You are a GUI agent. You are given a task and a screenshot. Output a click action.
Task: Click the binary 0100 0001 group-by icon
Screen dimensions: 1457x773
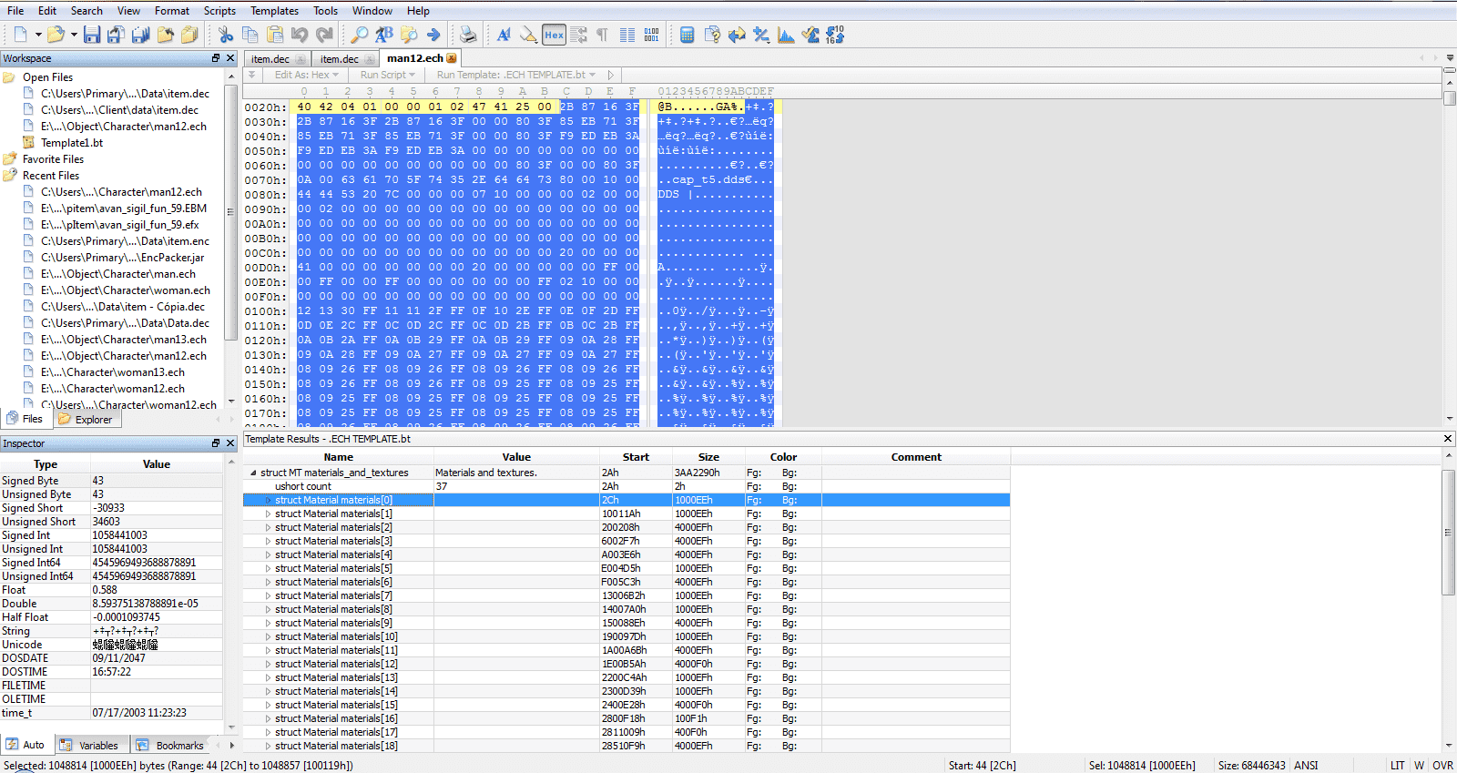(x=651, y=35)
